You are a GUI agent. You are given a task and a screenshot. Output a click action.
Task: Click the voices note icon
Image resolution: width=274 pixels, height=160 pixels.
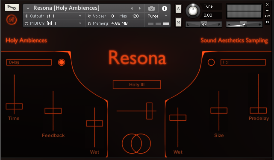[x=89, y=16]
